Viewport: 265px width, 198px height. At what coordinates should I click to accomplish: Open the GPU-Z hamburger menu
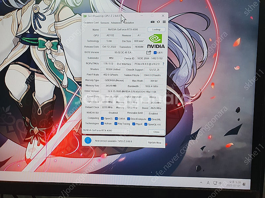(164, 22)
